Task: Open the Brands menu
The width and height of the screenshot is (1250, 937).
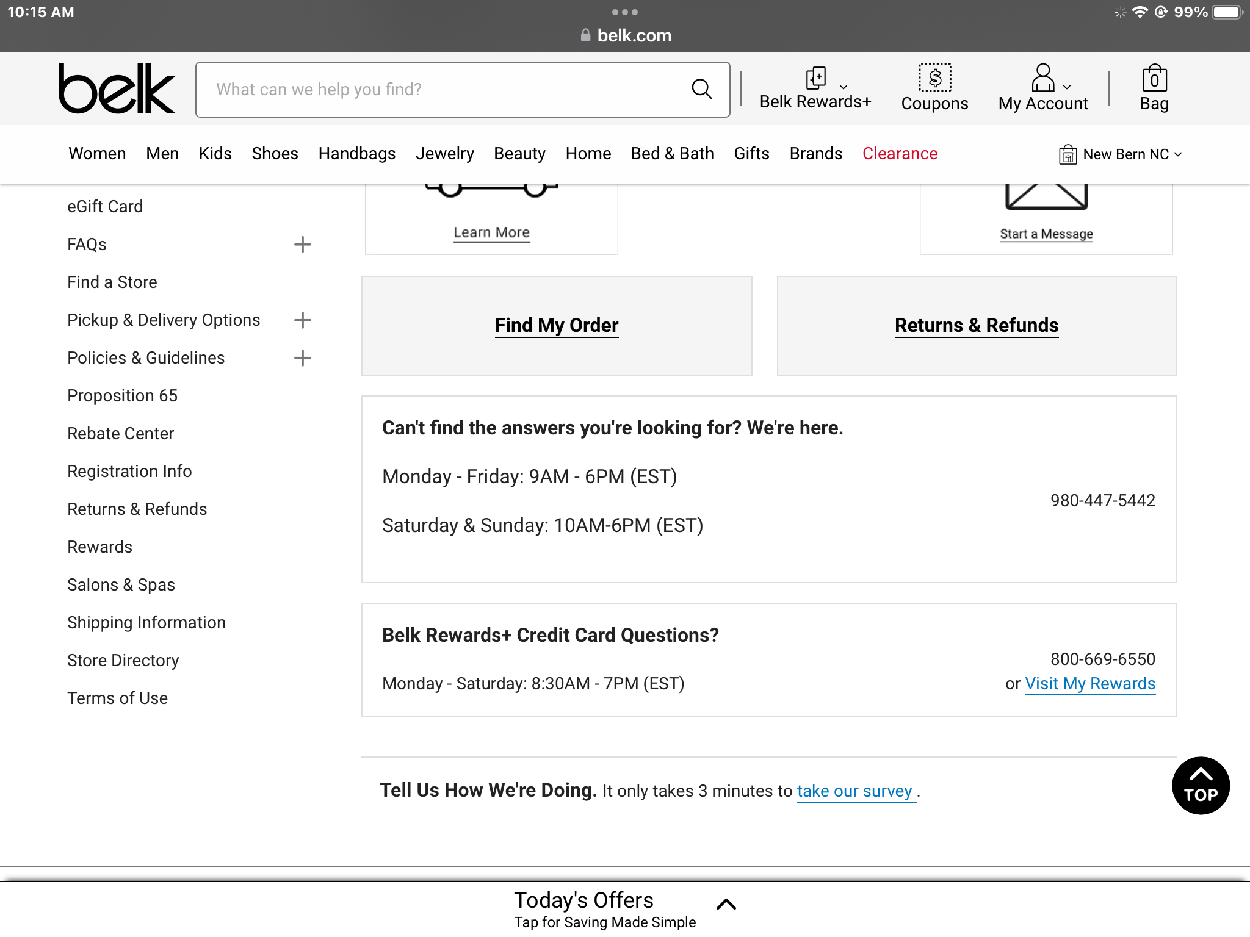Action: 816,154
